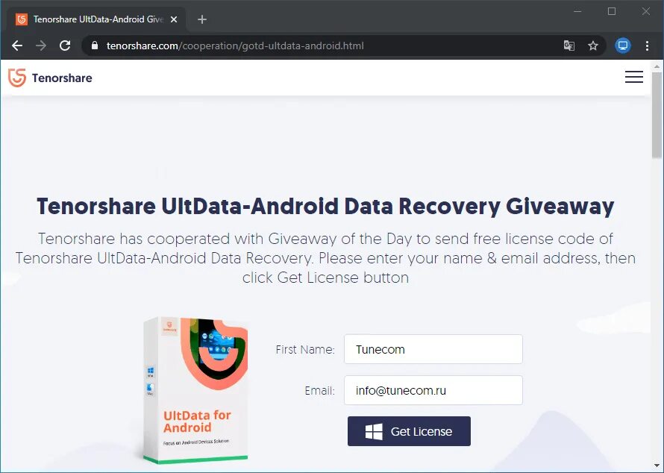
Task: Click the address bar URL text
Action: coord(235,46)
